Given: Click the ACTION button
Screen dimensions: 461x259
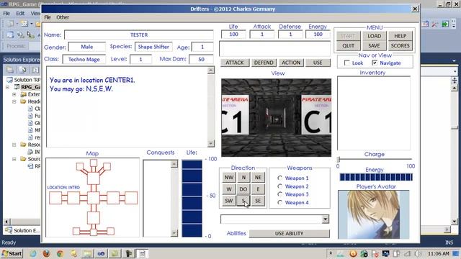Looking at the screenshot, I should (x=291, y=63).
